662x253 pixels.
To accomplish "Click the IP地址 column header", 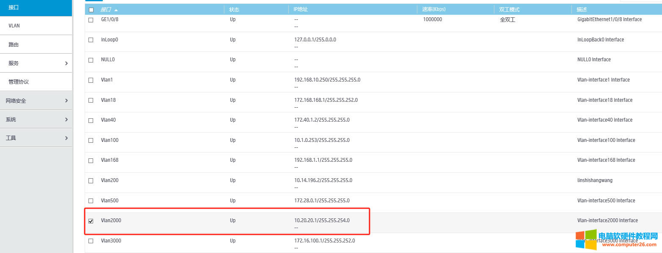I will pyautogui.click(x=301, y=10).
